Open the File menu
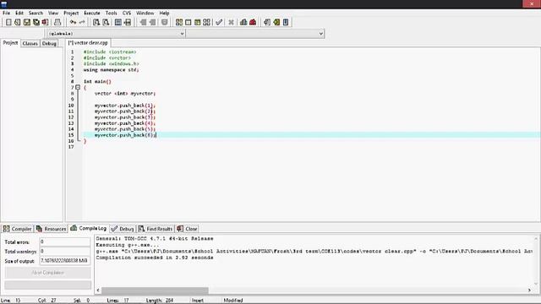 pos(6,13)
